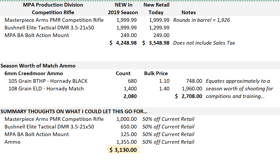
Task: Select the "Count" column header
Action: point(123,73)
